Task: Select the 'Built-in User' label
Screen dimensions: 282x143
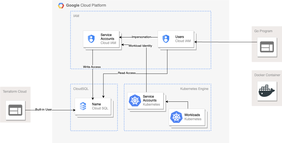Action: click(x=43, y=109)
